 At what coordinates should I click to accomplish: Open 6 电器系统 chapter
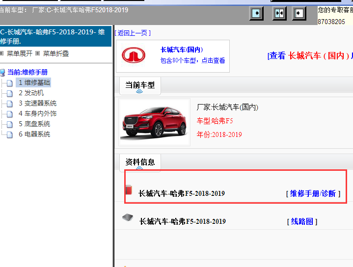click(34, 134)
